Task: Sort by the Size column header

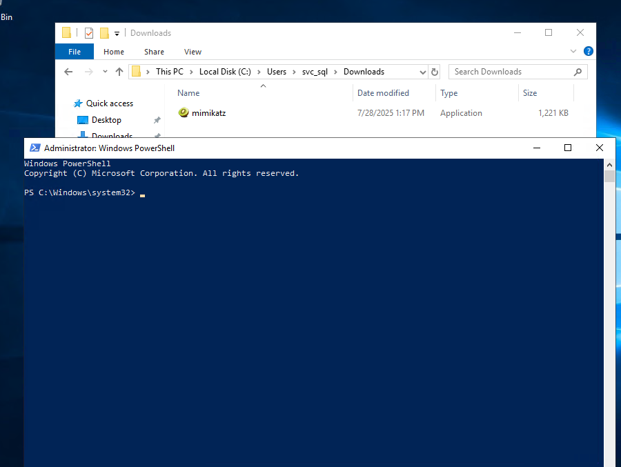Action: point(530,93)
